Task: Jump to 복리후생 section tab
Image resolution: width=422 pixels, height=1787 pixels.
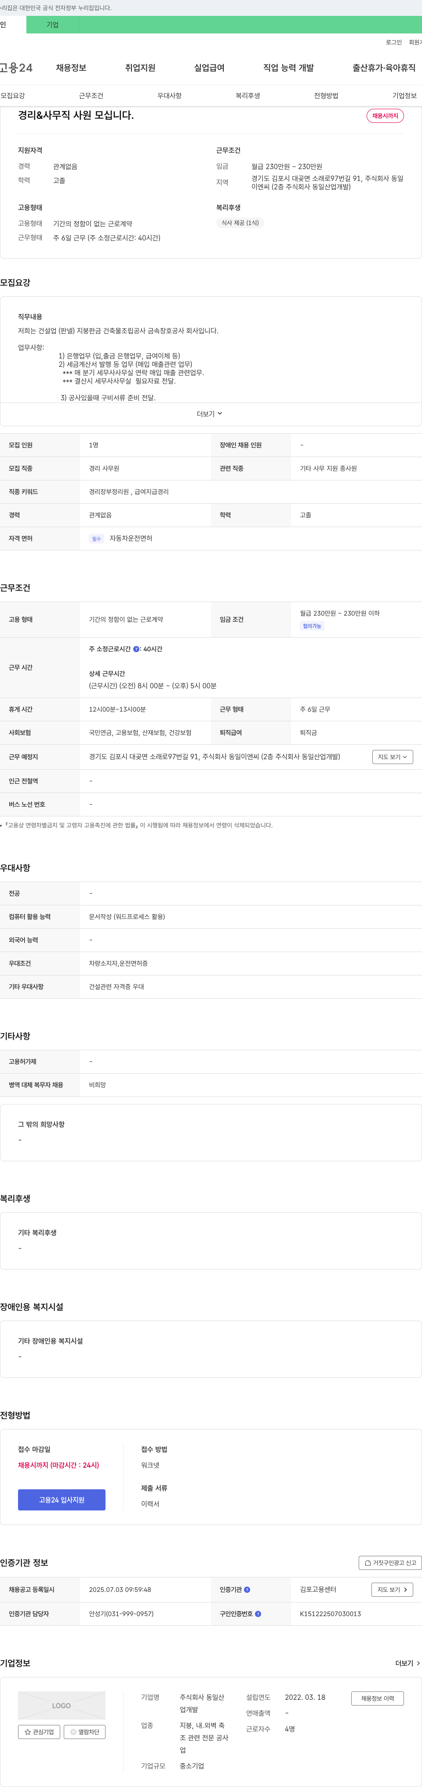Action: click(247, 96)
